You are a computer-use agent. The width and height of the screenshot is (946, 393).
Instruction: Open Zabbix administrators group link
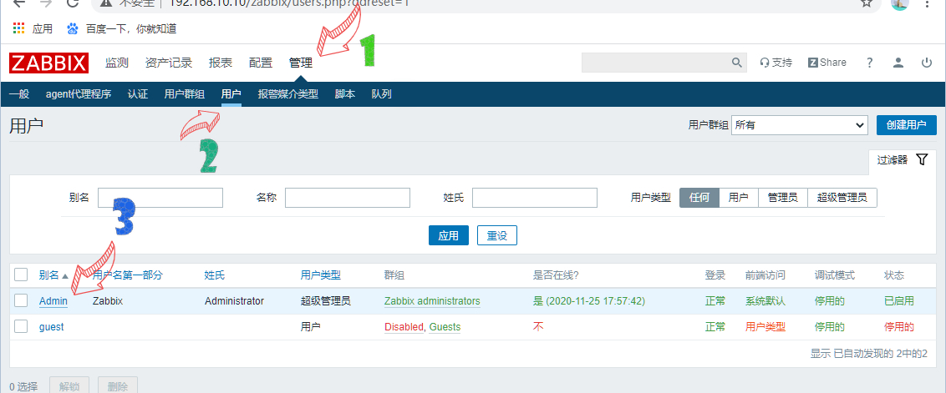coord(432,300)
